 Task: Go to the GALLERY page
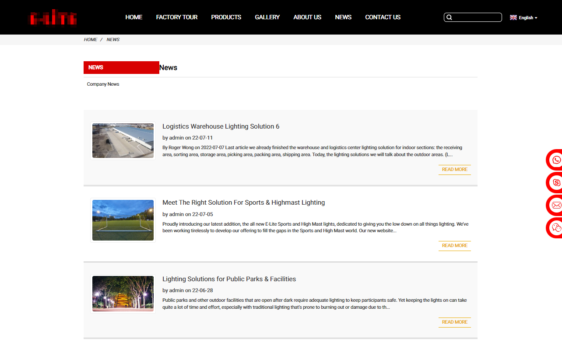coord(267,17)
